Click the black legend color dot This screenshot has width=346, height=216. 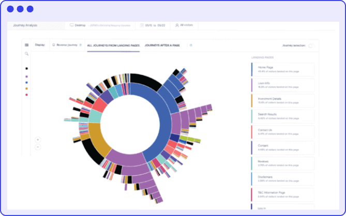pyautogui.click(x=26, y=68)
